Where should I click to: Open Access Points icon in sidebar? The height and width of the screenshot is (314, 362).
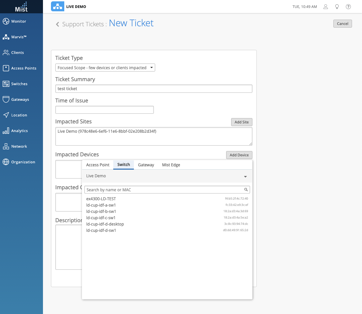tap(6, 68)
